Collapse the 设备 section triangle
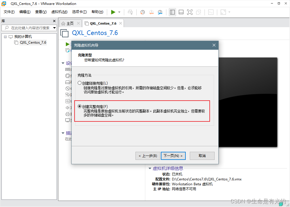This screenshot has width=290, height=207. tap(63, 63)
